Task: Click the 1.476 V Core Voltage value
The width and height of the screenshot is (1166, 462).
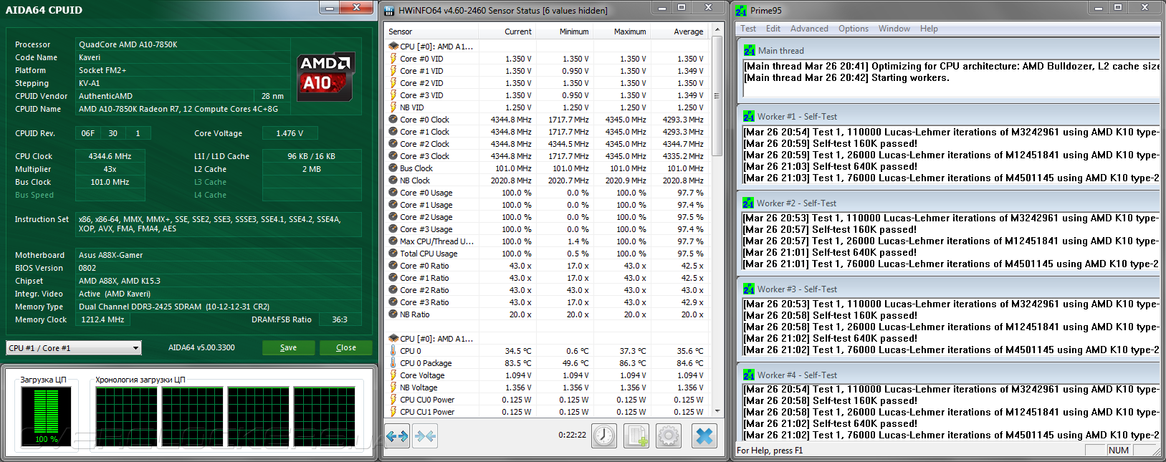Action: point(290,133)
